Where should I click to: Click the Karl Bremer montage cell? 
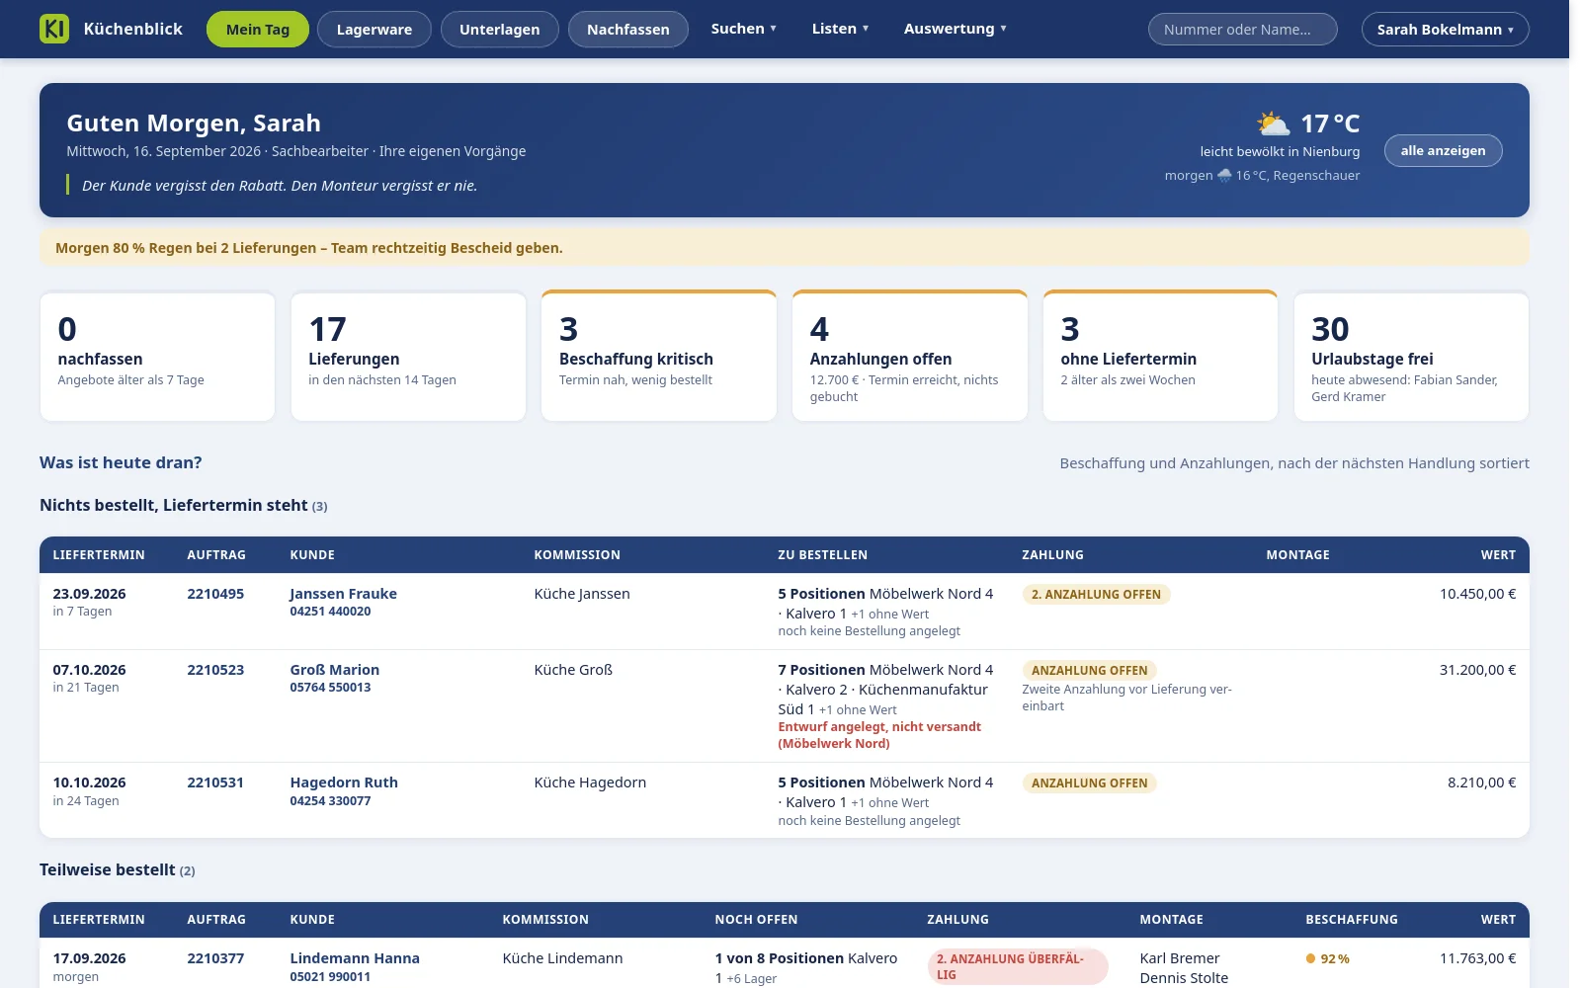pyautogui.click(x=1180, y=958)
